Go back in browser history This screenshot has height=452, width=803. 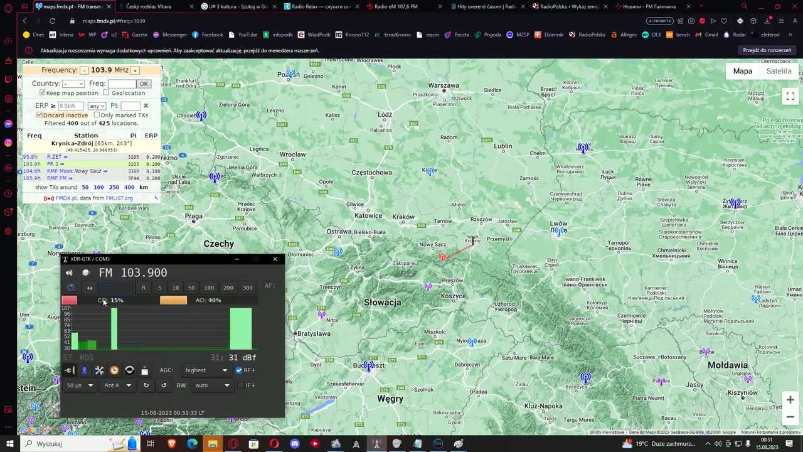coord(24,21)
